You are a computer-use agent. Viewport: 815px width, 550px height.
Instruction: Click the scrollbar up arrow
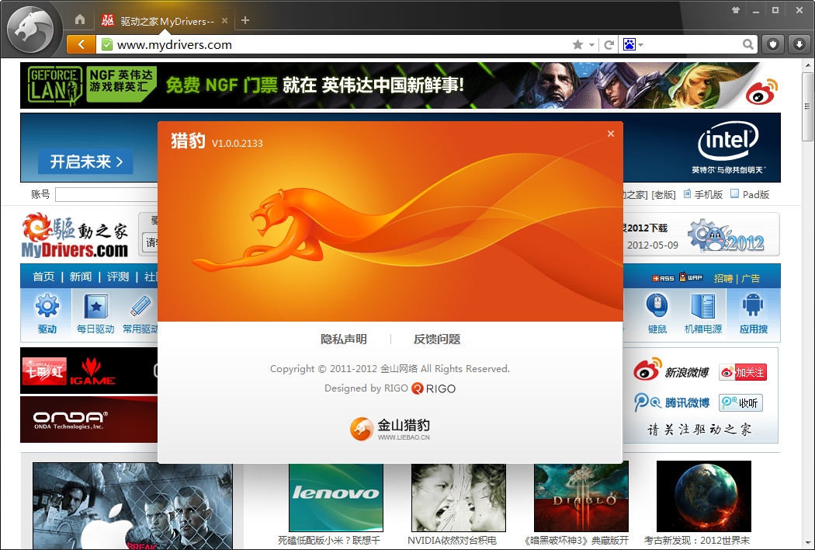808,65
